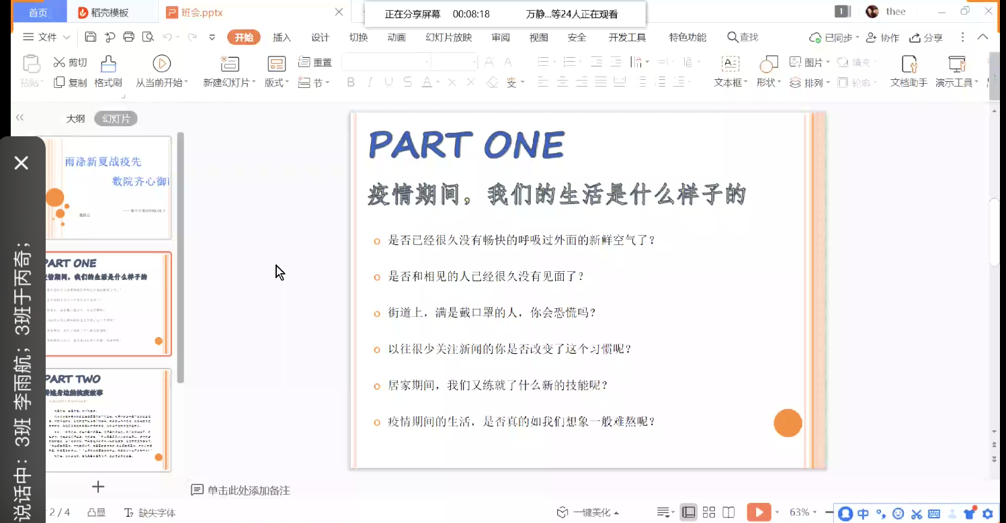Click the Reset (重置) slide icon
The width and height of the screenshot is (1006, 523).
click(x=304, y=62)
